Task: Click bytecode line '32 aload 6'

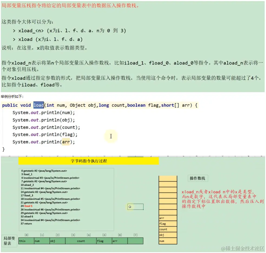Action: click(27, 217)
